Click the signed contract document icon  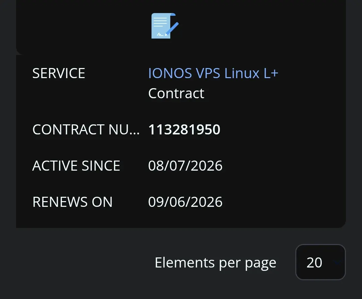165,26
